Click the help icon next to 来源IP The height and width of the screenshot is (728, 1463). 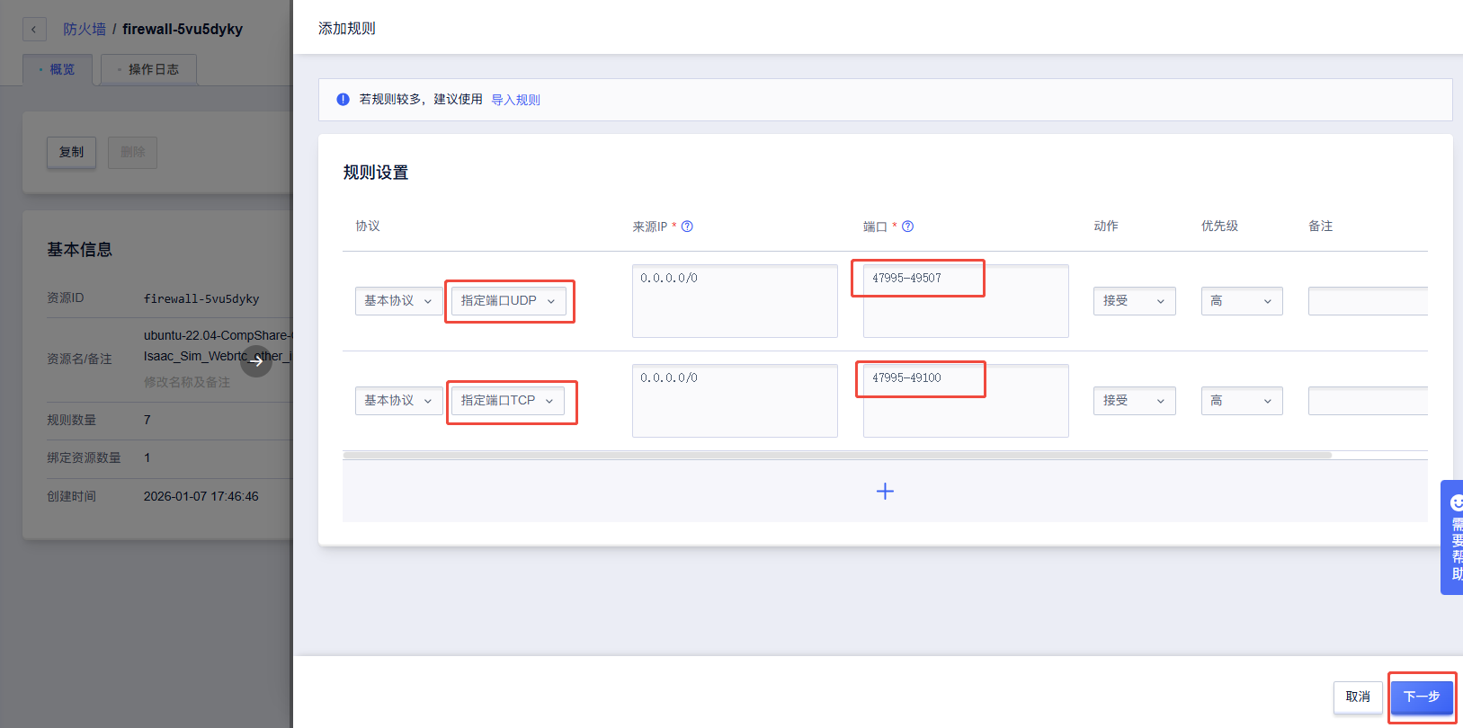687,226
